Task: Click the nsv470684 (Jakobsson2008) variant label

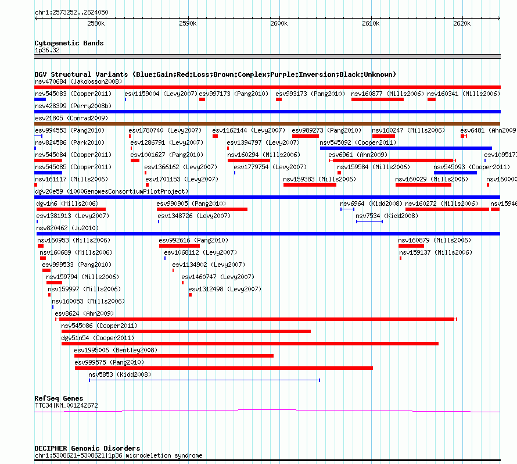Action: click(x=78, y=81)
